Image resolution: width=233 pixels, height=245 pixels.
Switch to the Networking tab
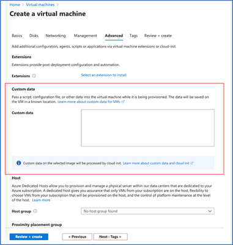pyautogui.click(x=56, y=36)
